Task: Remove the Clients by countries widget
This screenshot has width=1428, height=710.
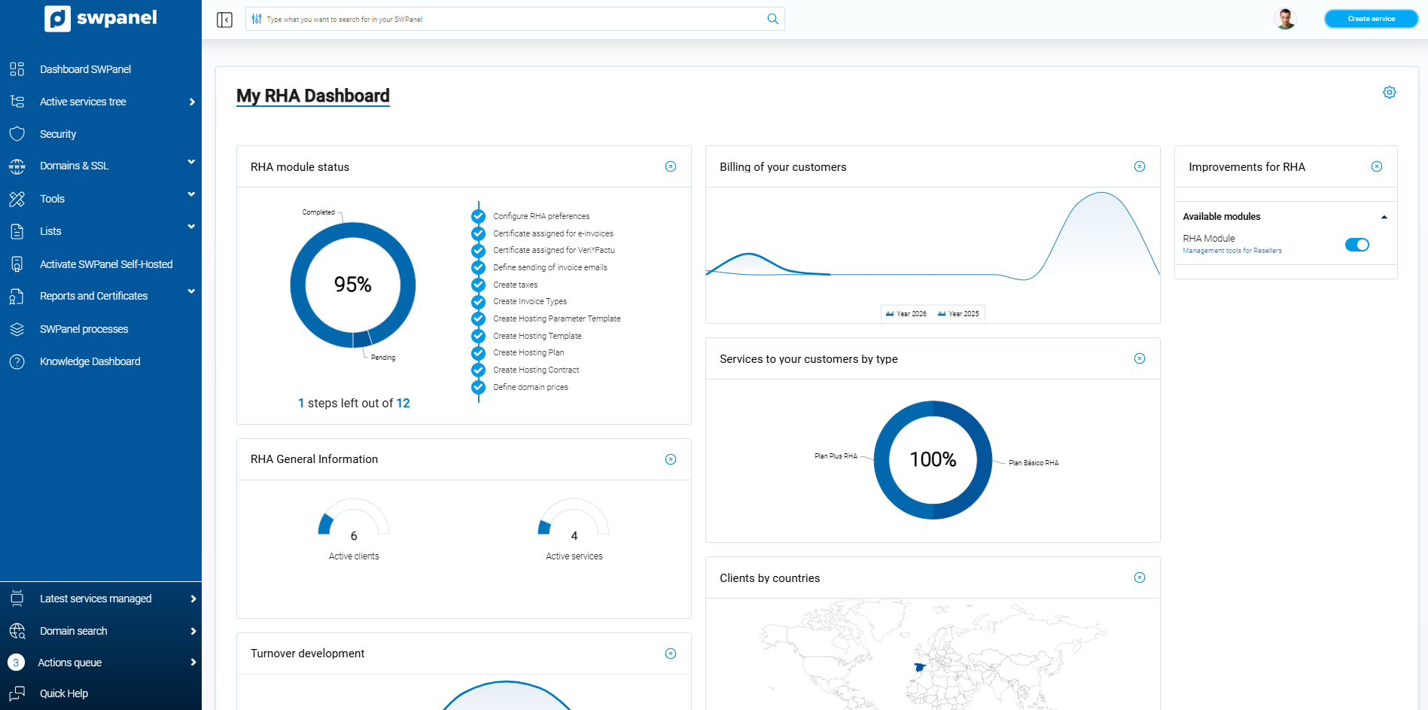Action: pos(1139,577)
